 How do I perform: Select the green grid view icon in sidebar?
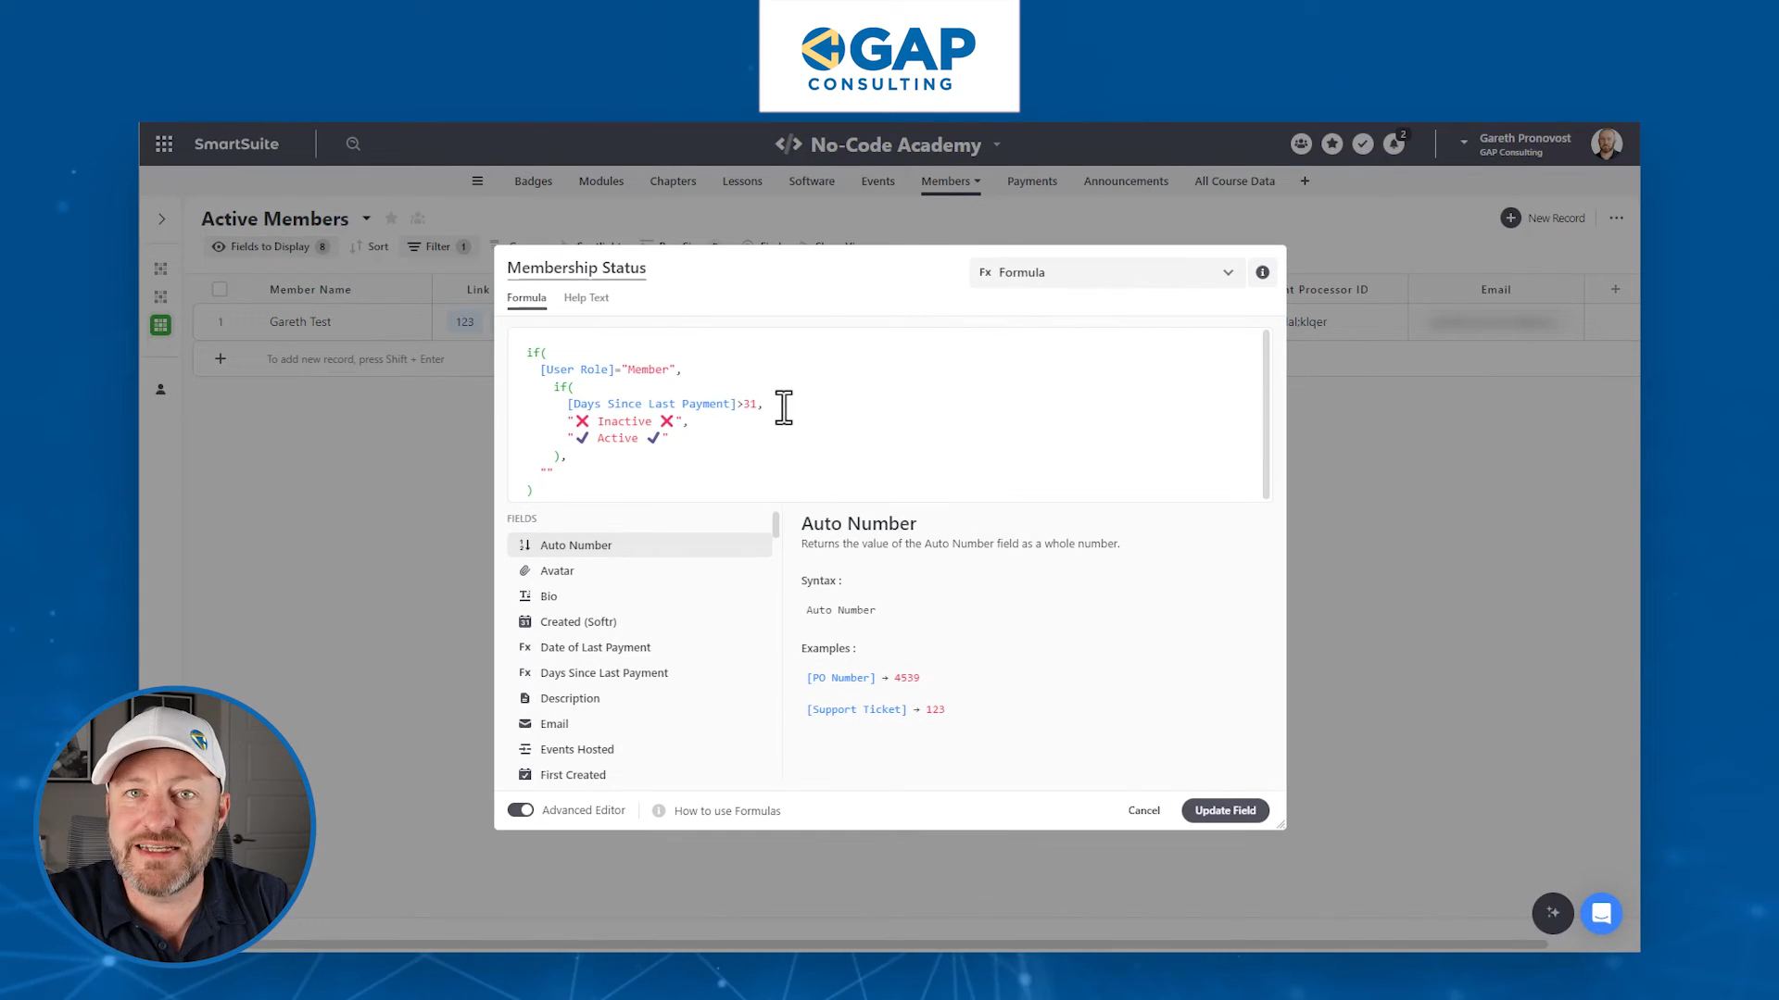[160, 325]
